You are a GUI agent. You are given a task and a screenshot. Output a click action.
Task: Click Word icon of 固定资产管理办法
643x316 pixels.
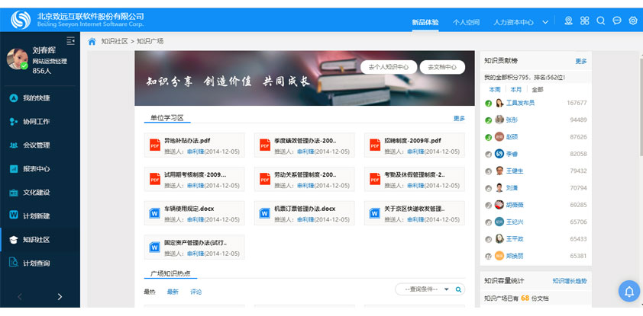click(x=155, y=247)
